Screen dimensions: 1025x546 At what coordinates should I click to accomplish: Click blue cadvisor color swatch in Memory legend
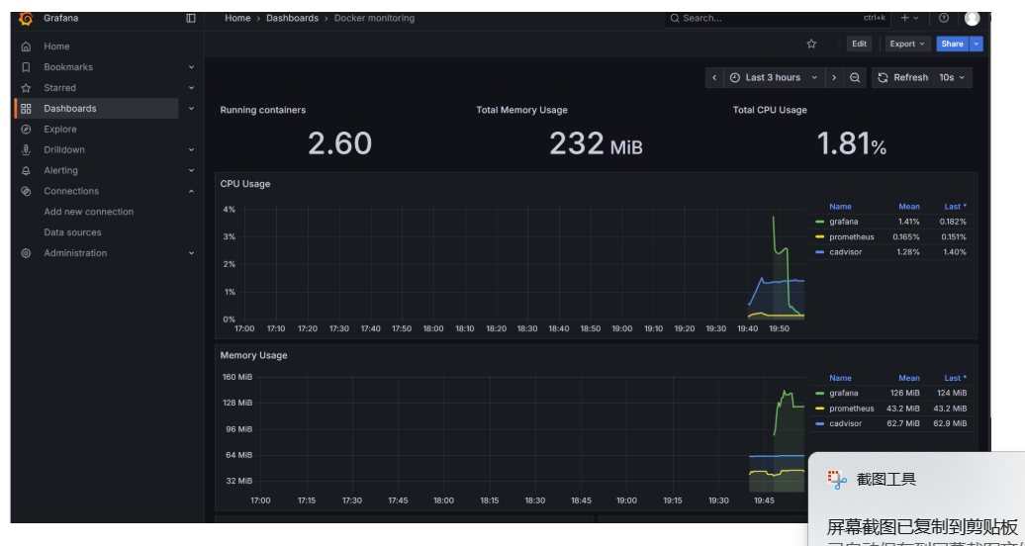click(820, 423)
